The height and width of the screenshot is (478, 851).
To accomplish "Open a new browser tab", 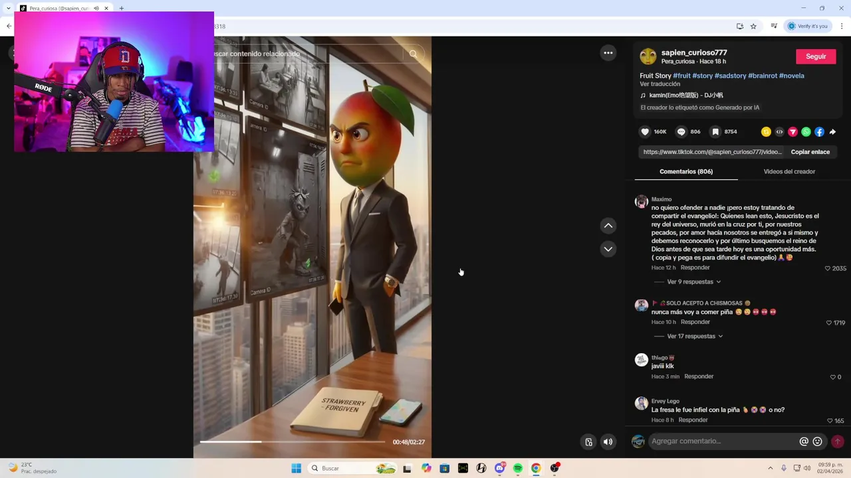I will pos(122,9).
